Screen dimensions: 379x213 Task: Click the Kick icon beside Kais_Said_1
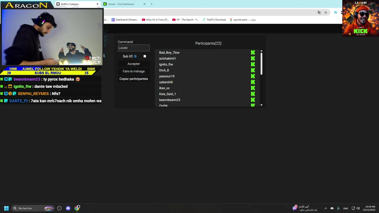[x=253, y=94]
